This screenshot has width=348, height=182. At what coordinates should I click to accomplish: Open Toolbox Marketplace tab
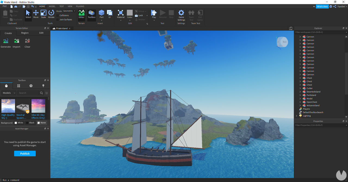point(6,86)
